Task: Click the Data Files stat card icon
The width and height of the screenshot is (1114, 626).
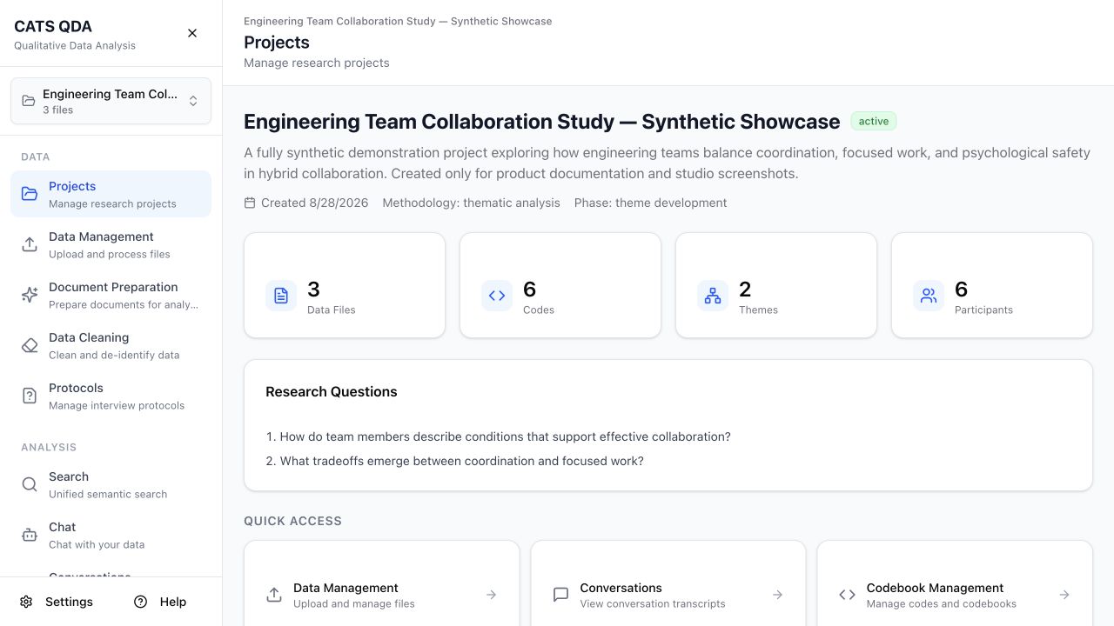Action: [281, 296]
